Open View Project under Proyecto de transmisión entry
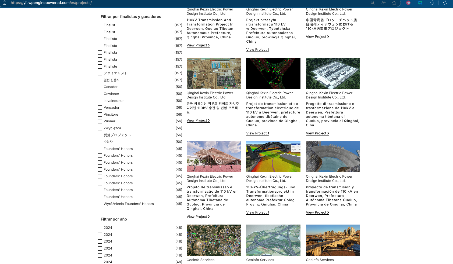Image resolution: width=453 pixels, height=264 pixels. 317,212
